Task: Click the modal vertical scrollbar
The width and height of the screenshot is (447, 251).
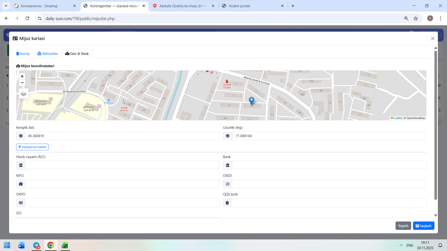Action: click(435, 125)
